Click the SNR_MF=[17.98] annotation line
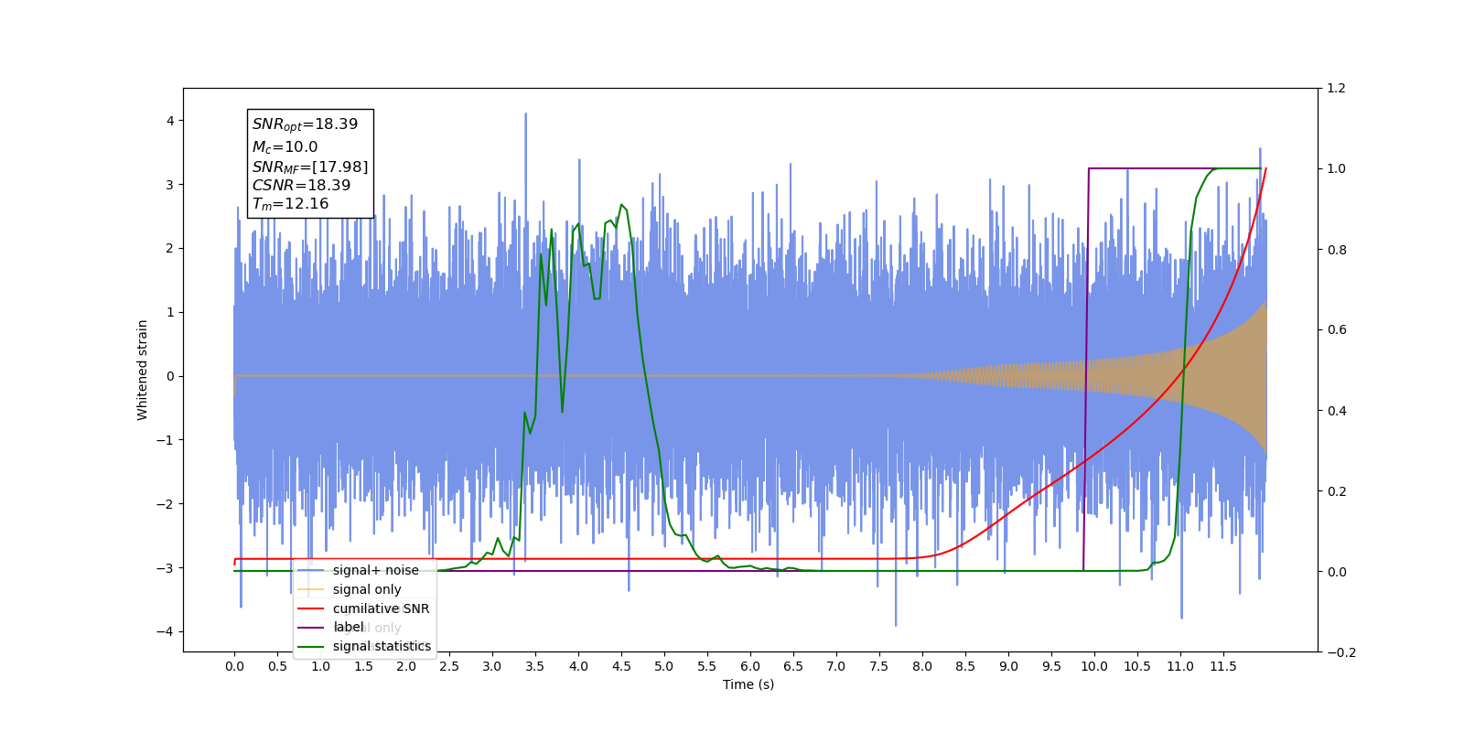Image resolution: width=1464 pixels, height=732 pixels. [x=310, y=167]
